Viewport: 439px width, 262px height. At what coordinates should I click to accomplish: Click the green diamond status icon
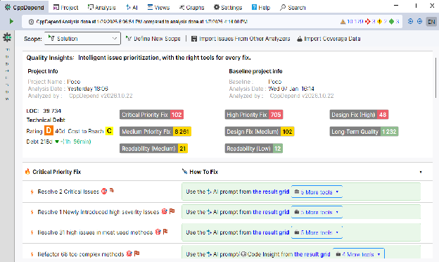click(x=391, y=22)
